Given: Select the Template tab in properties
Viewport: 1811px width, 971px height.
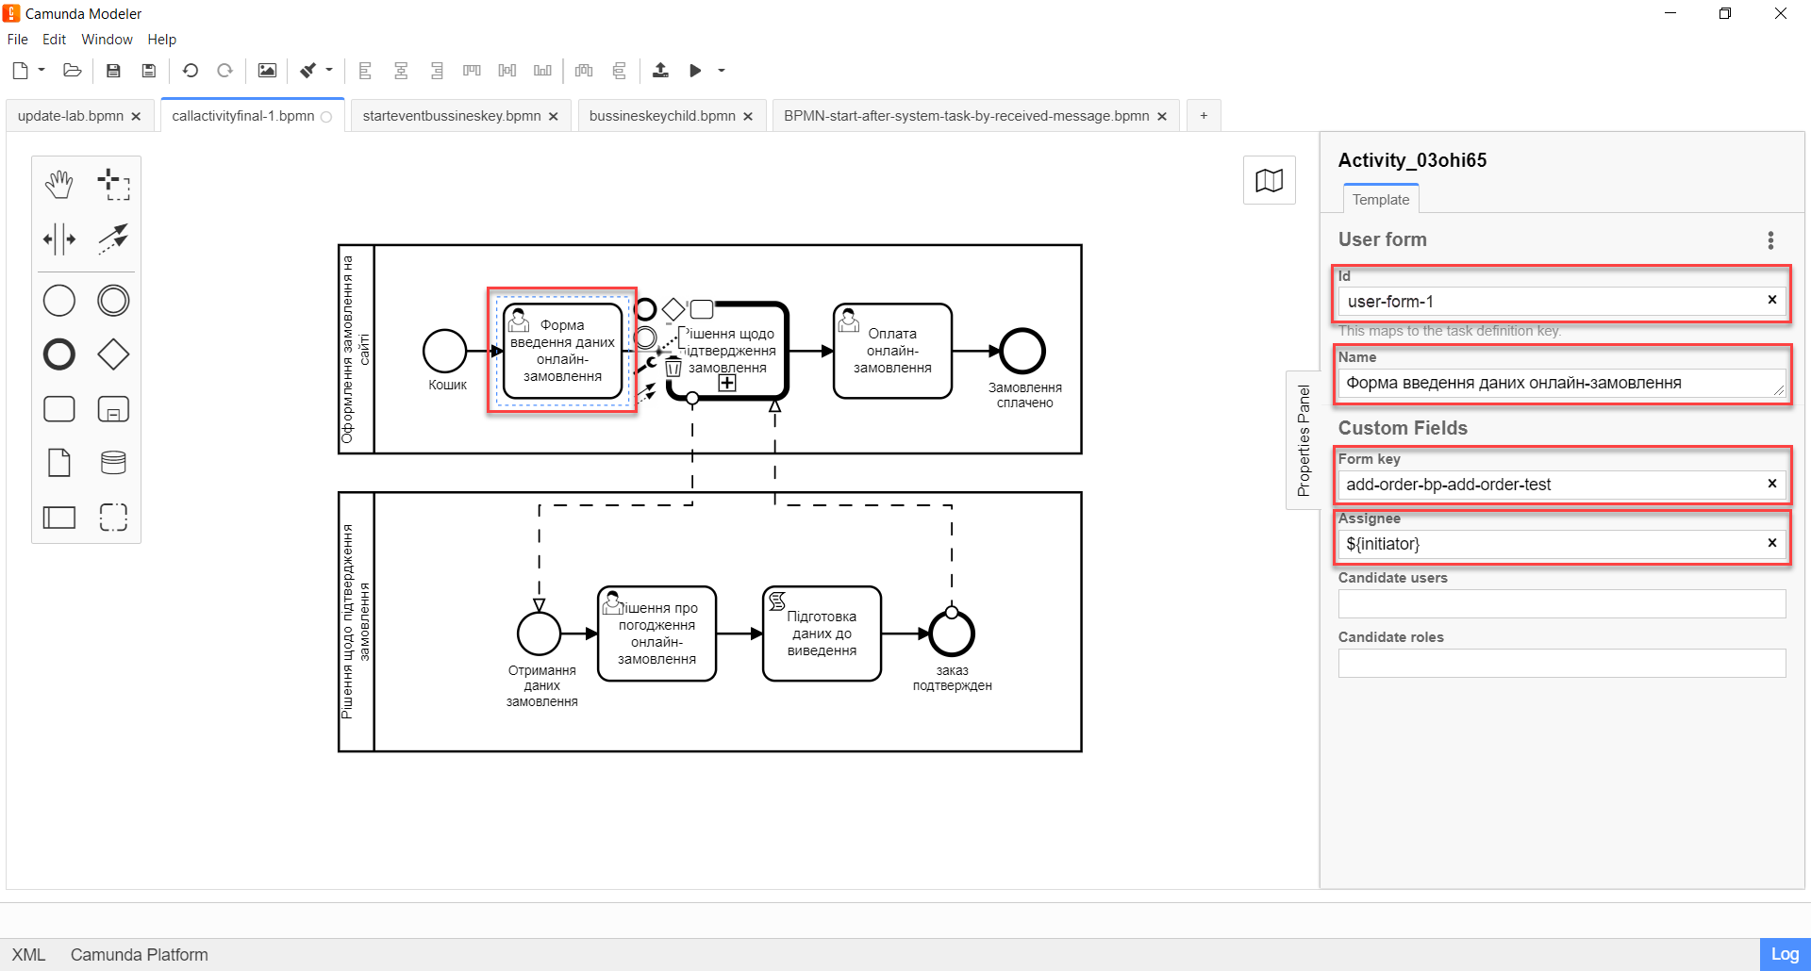Looking at the screenshot, I should pos(1381,199).
